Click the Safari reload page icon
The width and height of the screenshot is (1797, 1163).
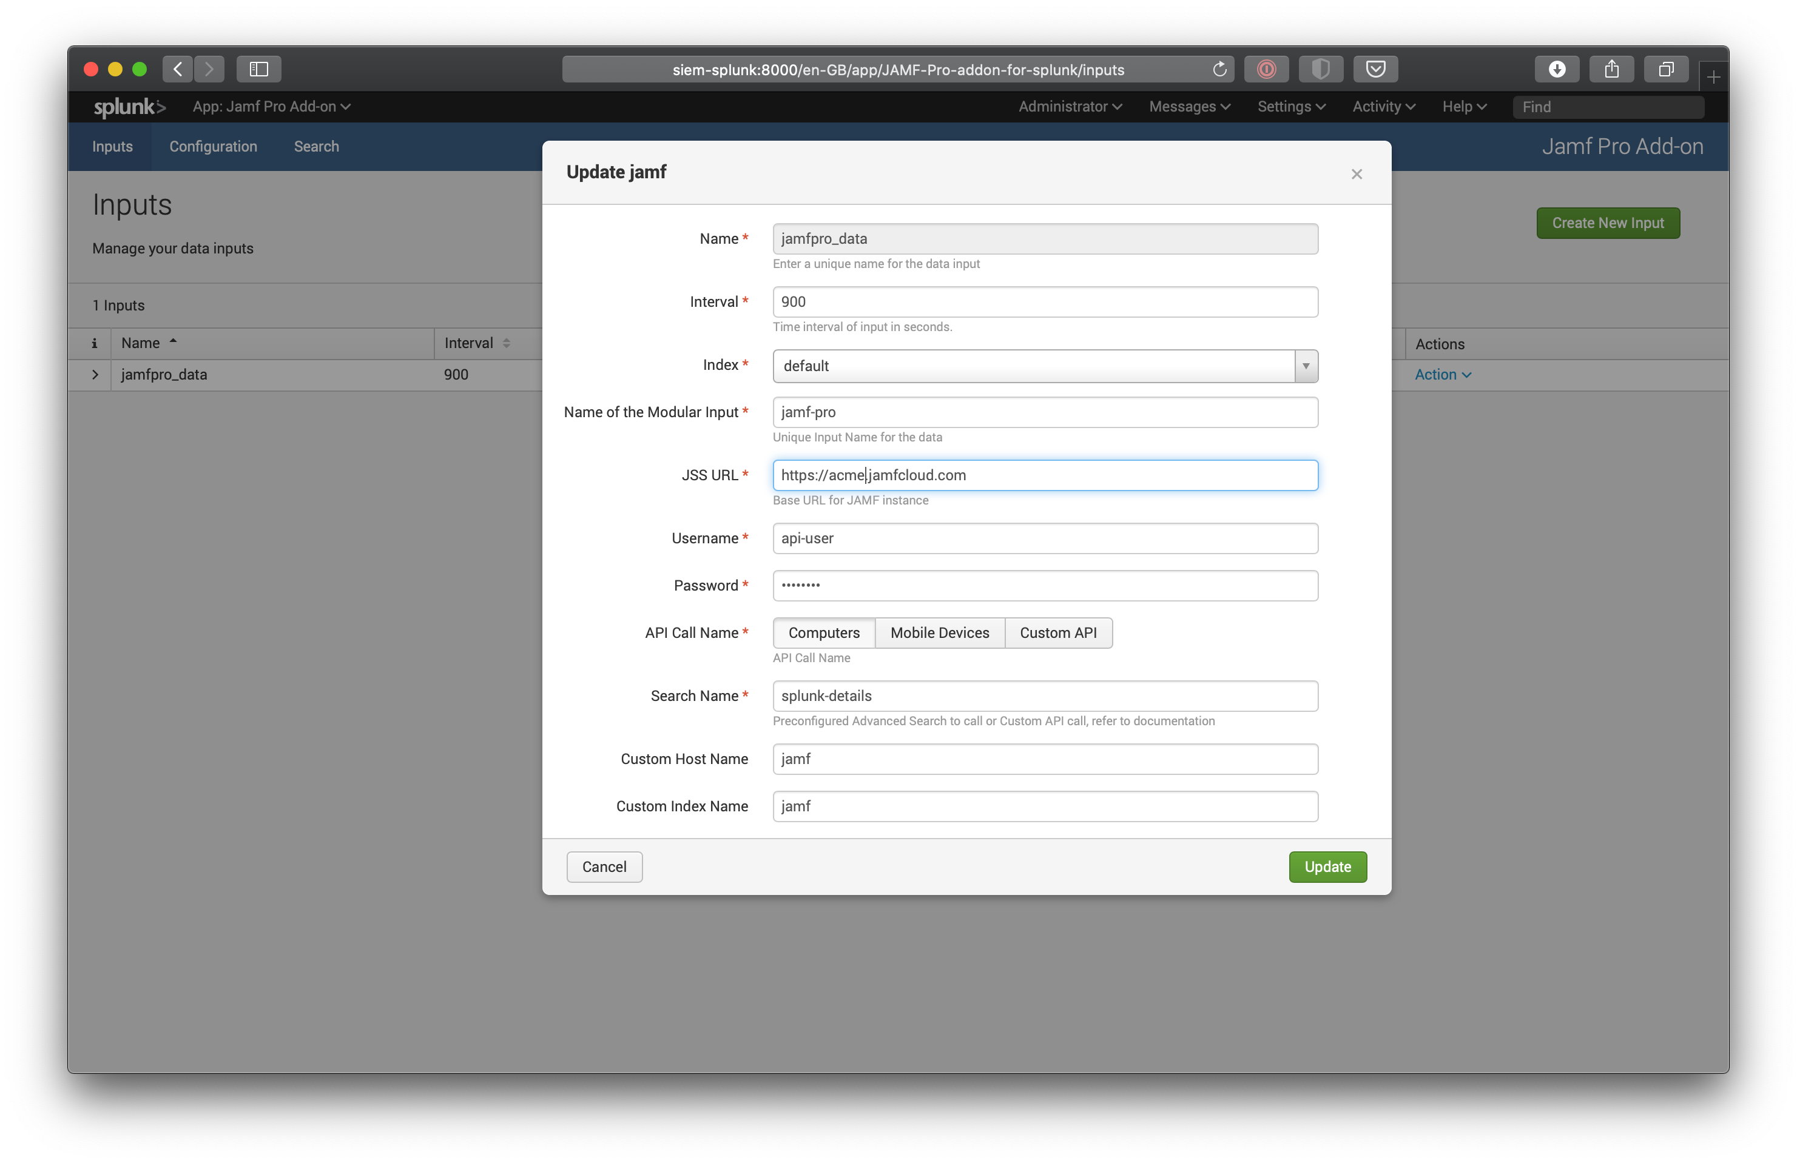click(1219, 70)
